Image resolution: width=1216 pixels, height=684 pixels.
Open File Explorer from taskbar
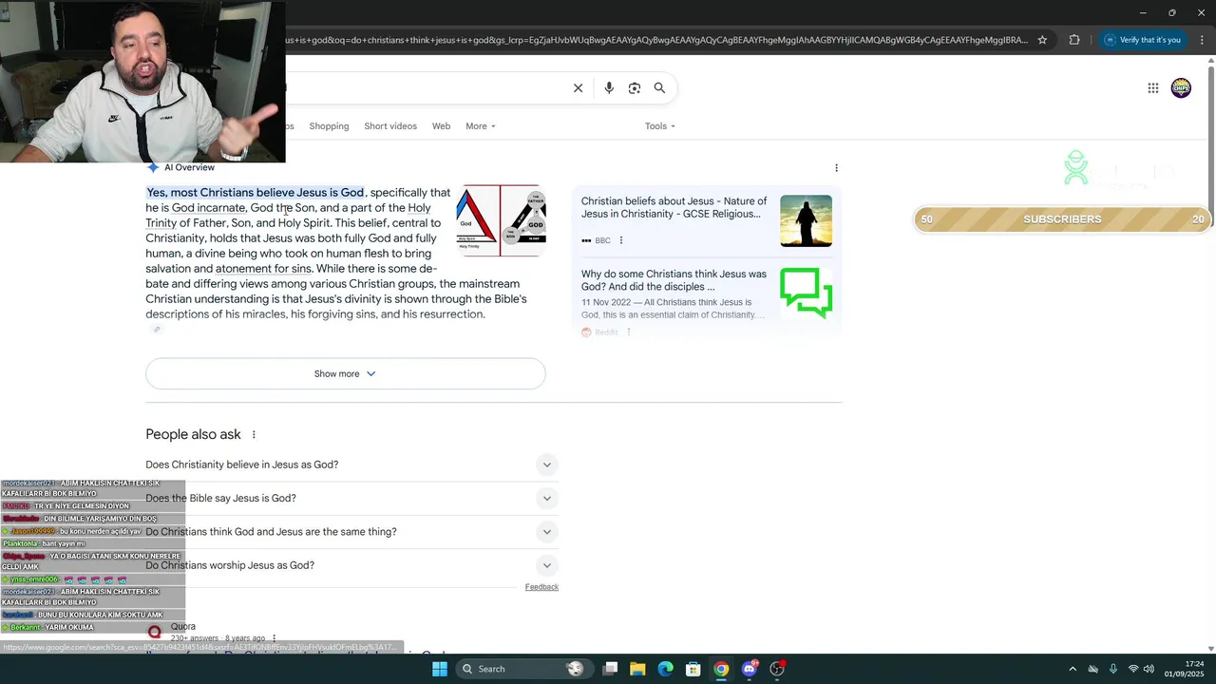tap(637, 669)
